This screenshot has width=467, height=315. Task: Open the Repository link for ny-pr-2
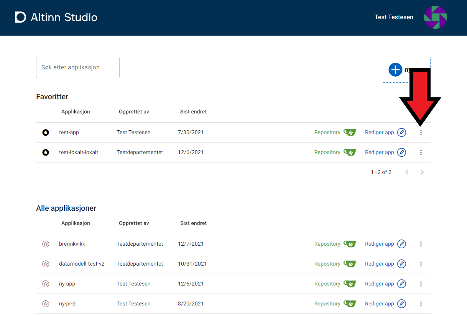pyautogui.click(x=327, y=304)
